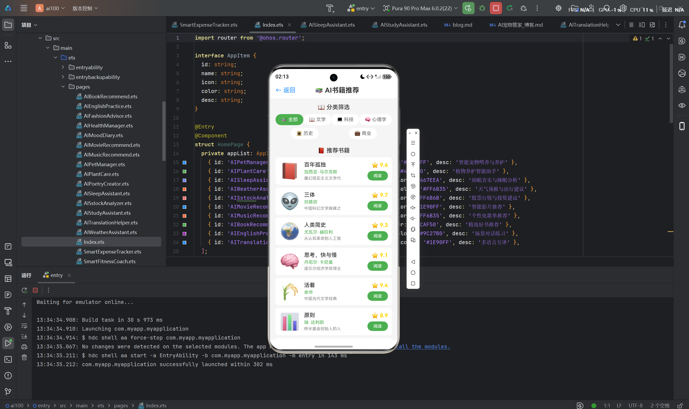Viewport: 689px width, 409px height.
Task: Open AIBookRecommend.ets in project tree
Action: [110, 96]
